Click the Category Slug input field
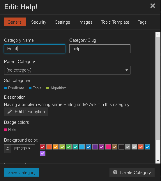This screenshot has width=161, height=181. [100, 49]
